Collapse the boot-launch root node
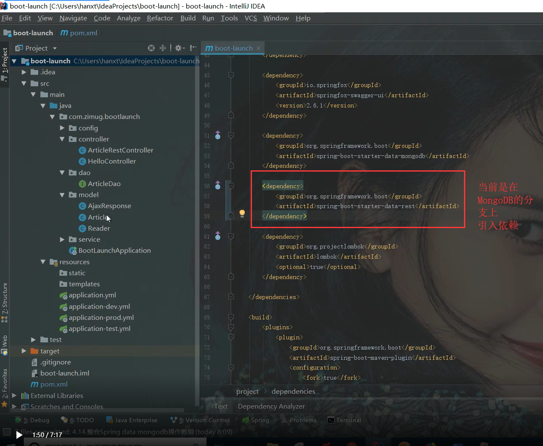The width and height of the screenshot is (543, 446). tap(14, 61)
